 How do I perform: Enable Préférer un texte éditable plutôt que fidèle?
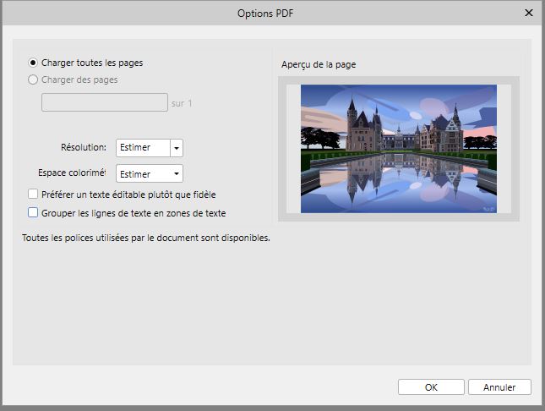(33, 194)
